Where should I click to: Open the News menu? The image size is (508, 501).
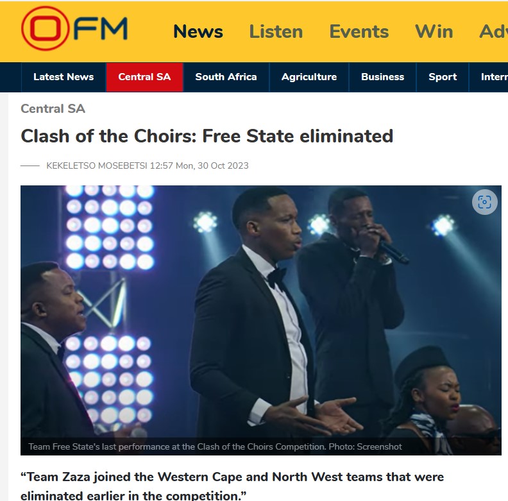point(198,31)
